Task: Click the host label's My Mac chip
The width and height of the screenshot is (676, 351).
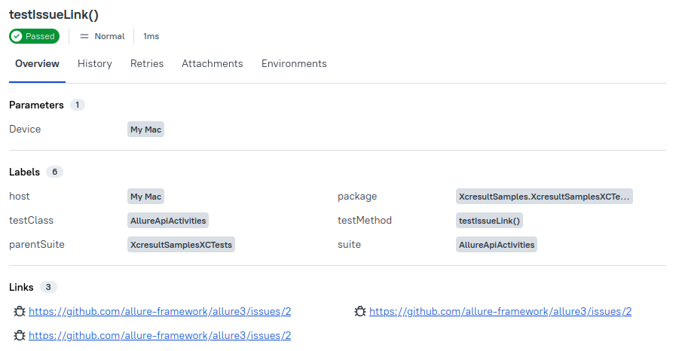Action: [146, 197]
